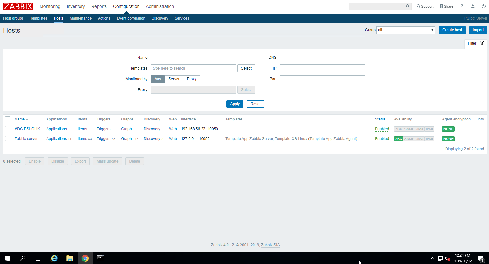Click ZBX availability badge for VDC-PSI-QLIK

pyautogui.click(x=398, y=129)
